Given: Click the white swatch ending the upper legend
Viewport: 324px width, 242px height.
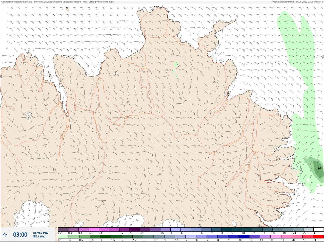Looking at the screenshot, I should coord(318,229).
